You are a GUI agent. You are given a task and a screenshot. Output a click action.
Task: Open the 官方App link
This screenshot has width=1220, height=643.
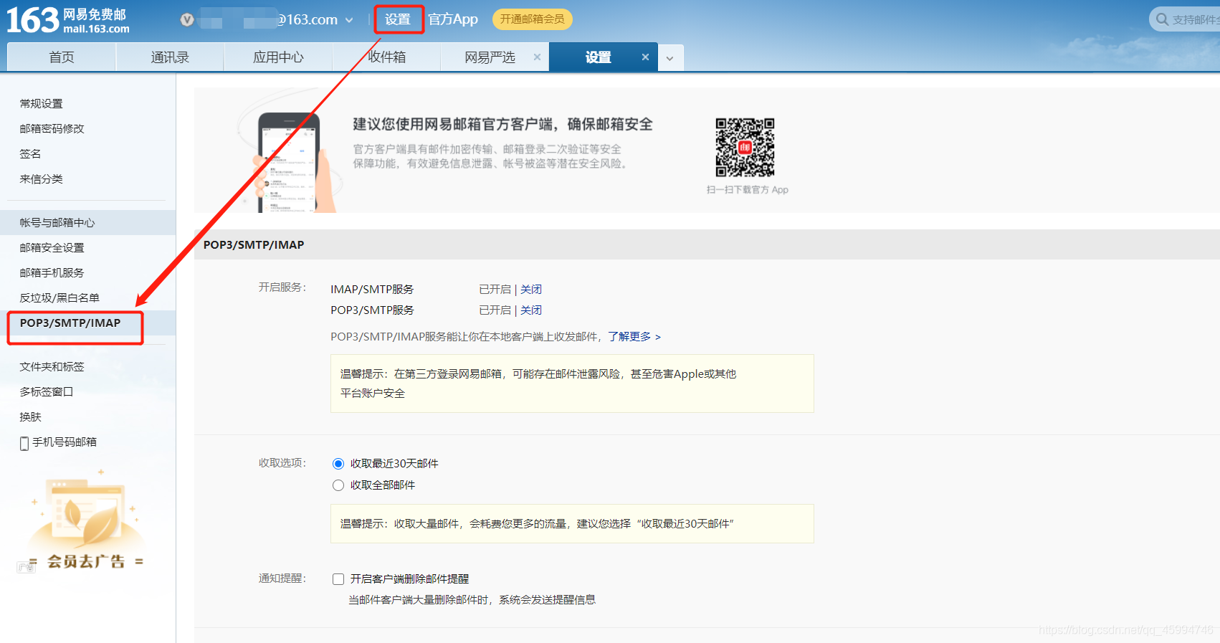point(453,19)
